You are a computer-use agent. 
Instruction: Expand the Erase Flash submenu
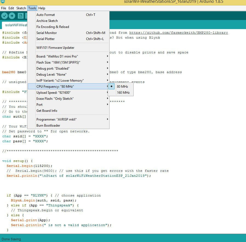(x=68, y=99)
